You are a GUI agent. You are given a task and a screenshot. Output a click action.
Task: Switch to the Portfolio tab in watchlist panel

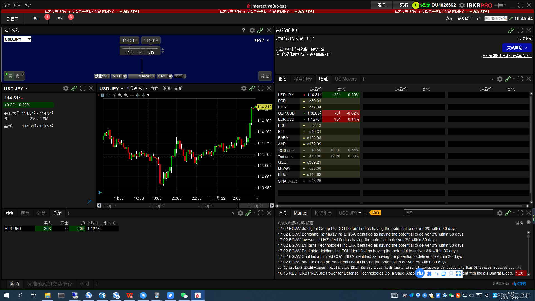pyautogui.click(x=303, y=79)
